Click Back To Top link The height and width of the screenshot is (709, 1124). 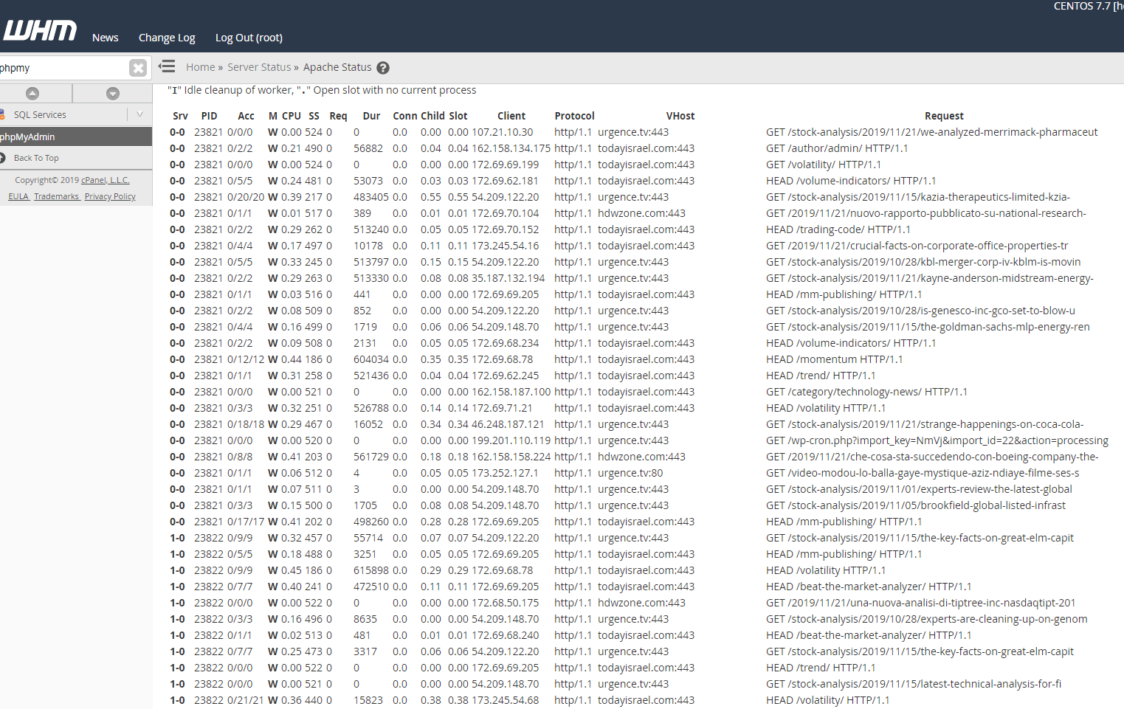point(36,158)
